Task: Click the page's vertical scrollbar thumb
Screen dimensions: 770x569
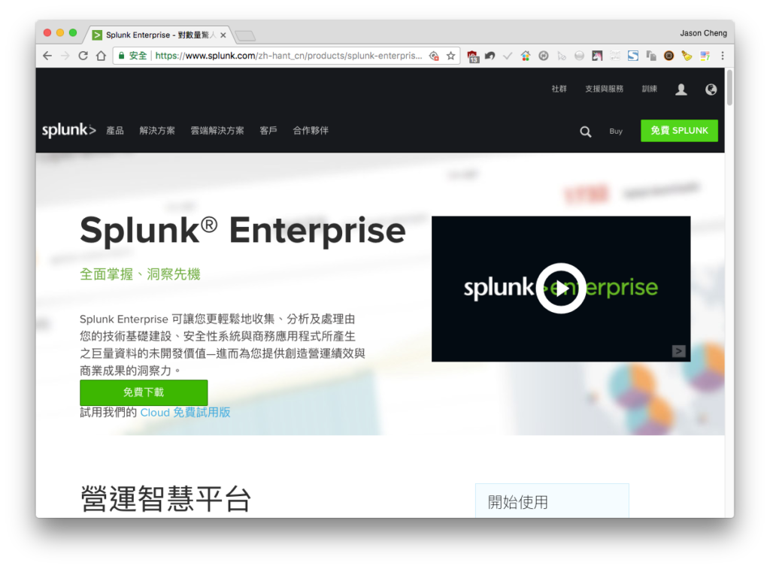Action: click(729, 87)
